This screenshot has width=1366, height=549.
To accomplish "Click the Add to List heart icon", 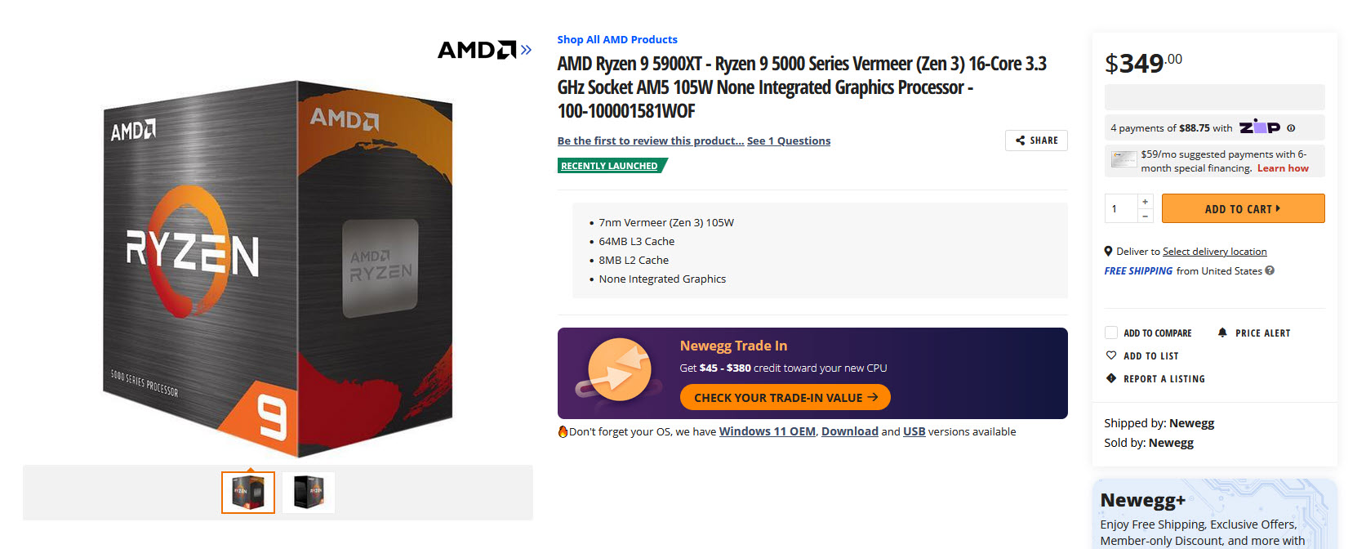I will click(x=1110, y=355).
